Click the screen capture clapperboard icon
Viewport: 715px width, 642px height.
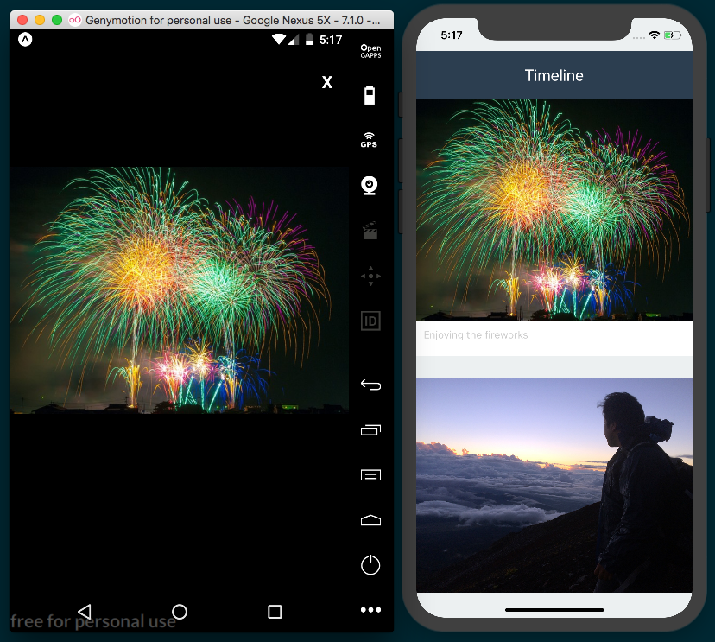(x=370, y=231)
